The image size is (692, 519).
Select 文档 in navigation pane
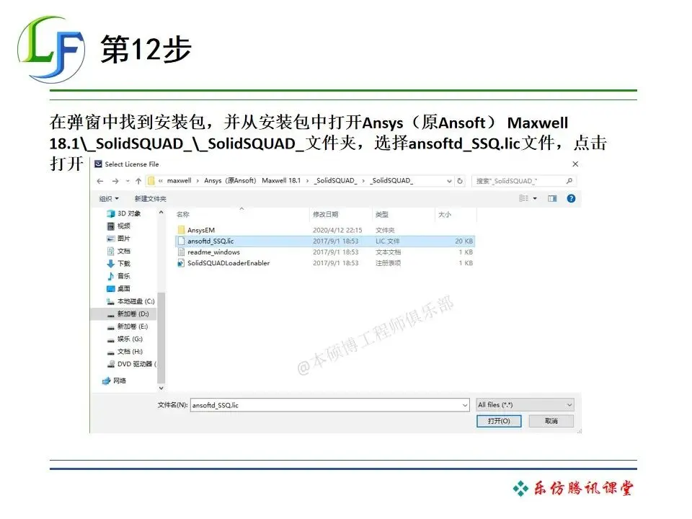119,251
